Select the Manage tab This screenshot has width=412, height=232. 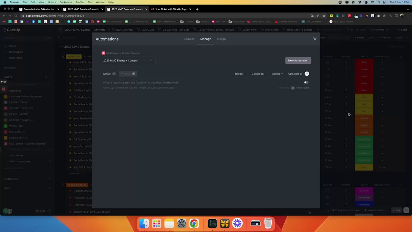206,39
